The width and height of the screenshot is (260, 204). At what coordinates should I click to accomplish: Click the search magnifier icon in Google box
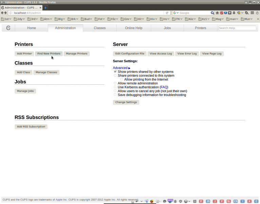[x=212, y=13]
